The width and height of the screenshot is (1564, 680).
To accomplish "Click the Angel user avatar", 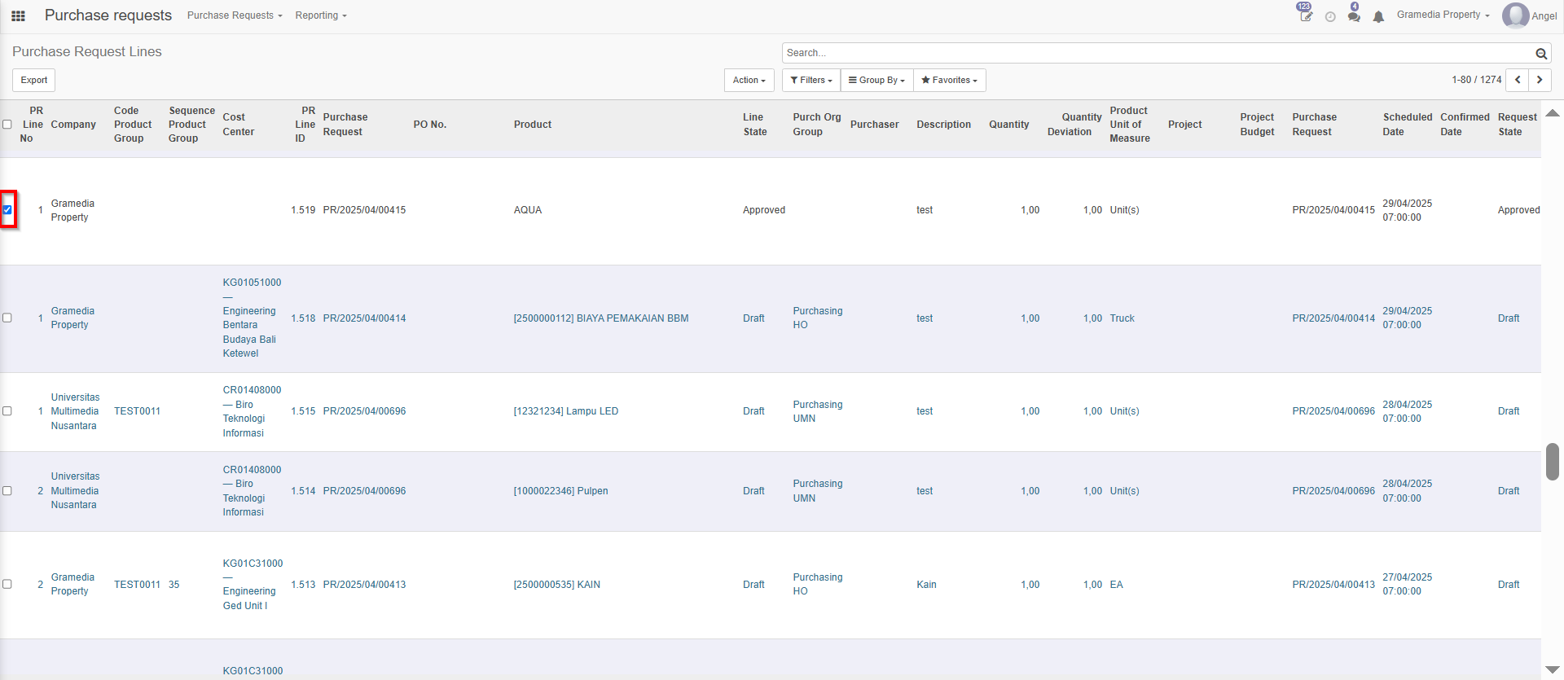I will [1515, 15].
